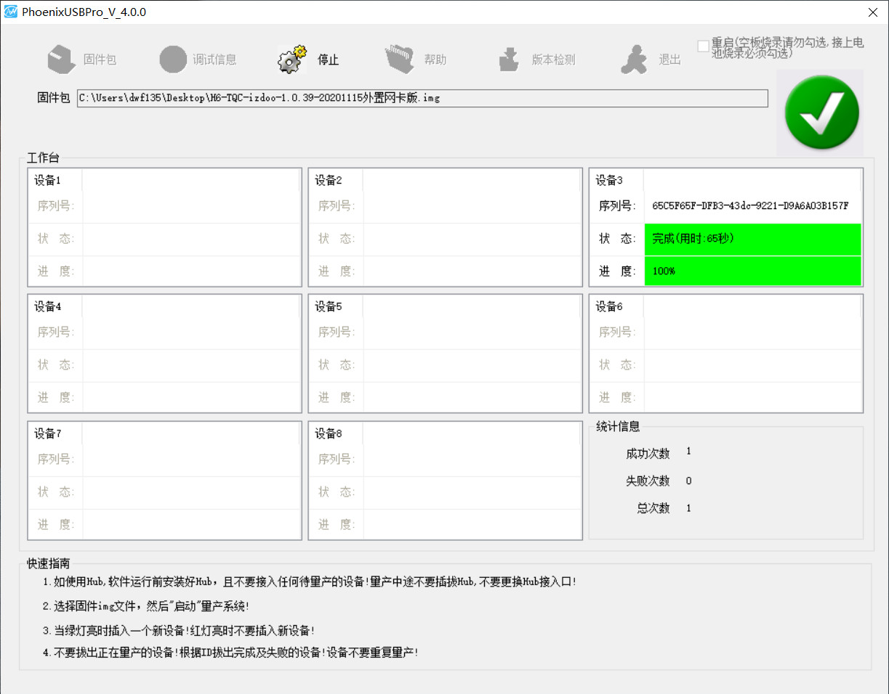
Task: Click quick guide step 4 about unplugging devices
Action: click(x=230, y=652)
